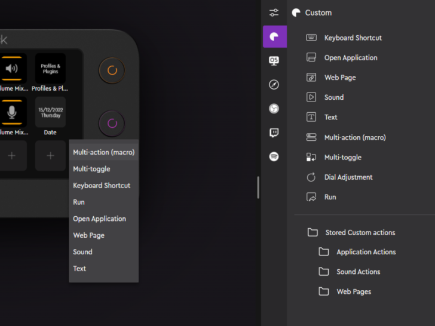Select Keyboard Shortcut label in Custom list
The width and height of the screenshot is (435, 326).
click(353, 38)
